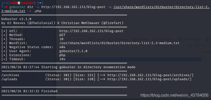Switch to the Network tab label
The image size is (211, 100).
tap(143, 39)
